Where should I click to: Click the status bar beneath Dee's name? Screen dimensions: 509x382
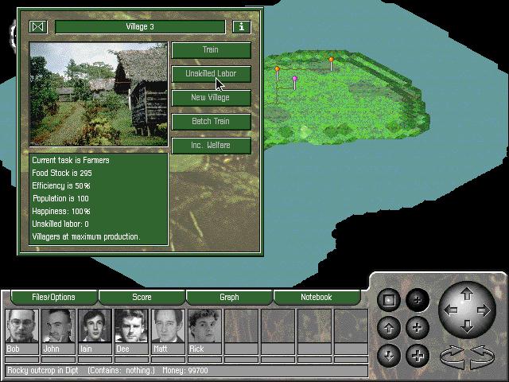(131, 359)
